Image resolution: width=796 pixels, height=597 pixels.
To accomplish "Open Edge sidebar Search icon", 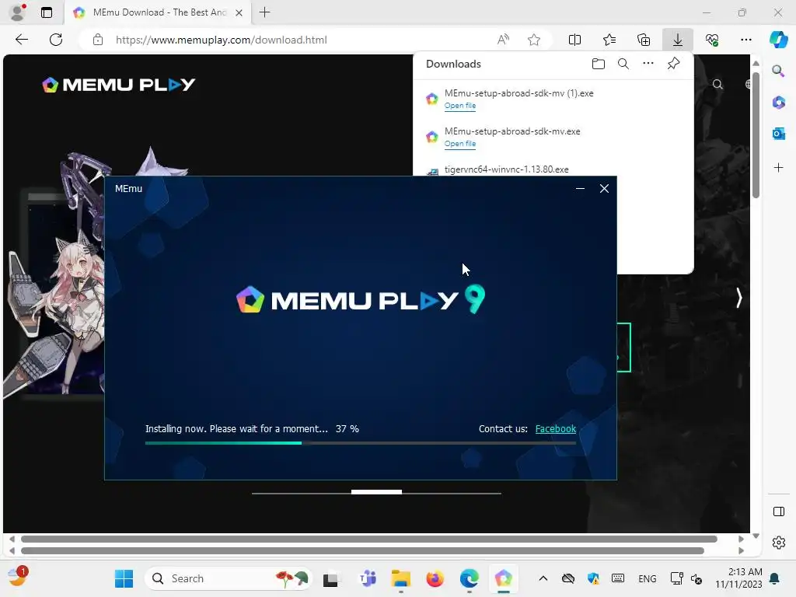I will tap(778, 71).
